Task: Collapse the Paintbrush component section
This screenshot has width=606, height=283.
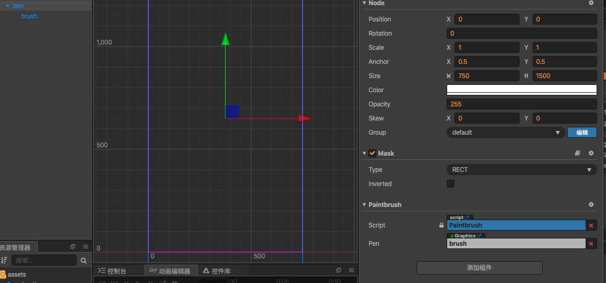Action: coord(364,204)
